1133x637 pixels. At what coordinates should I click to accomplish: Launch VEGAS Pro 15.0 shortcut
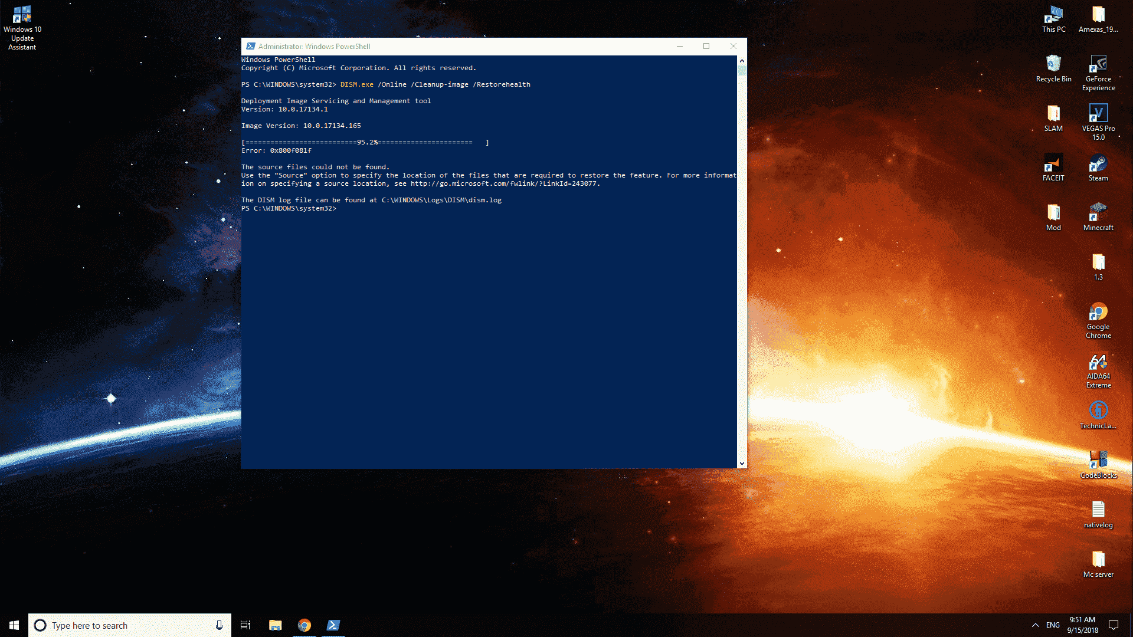pyautogui.click(x=1098, y=123)
